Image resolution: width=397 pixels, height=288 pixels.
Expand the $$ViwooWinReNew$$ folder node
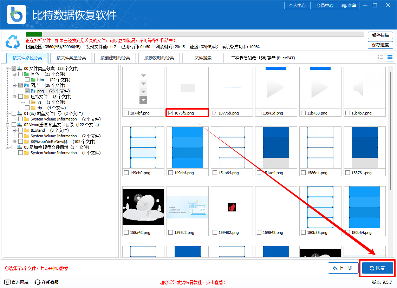pos(14,142)
